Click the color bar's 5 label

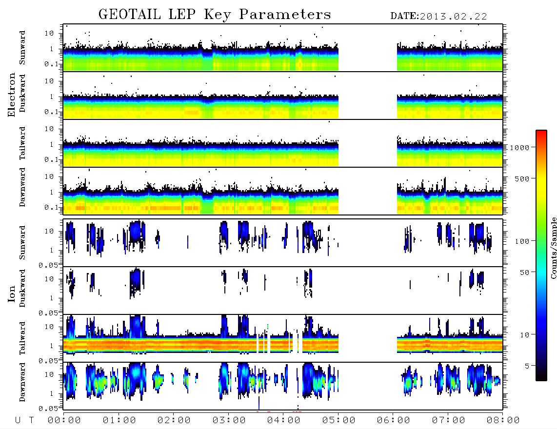[527, 366]
